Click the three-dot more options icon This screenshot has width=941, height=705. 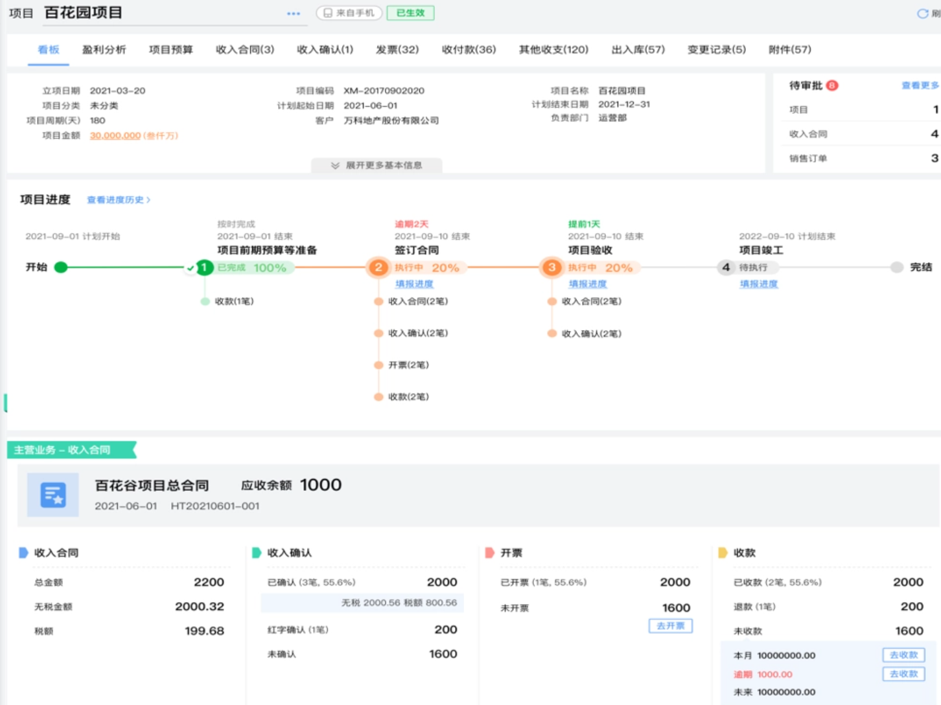click(294, 14)
